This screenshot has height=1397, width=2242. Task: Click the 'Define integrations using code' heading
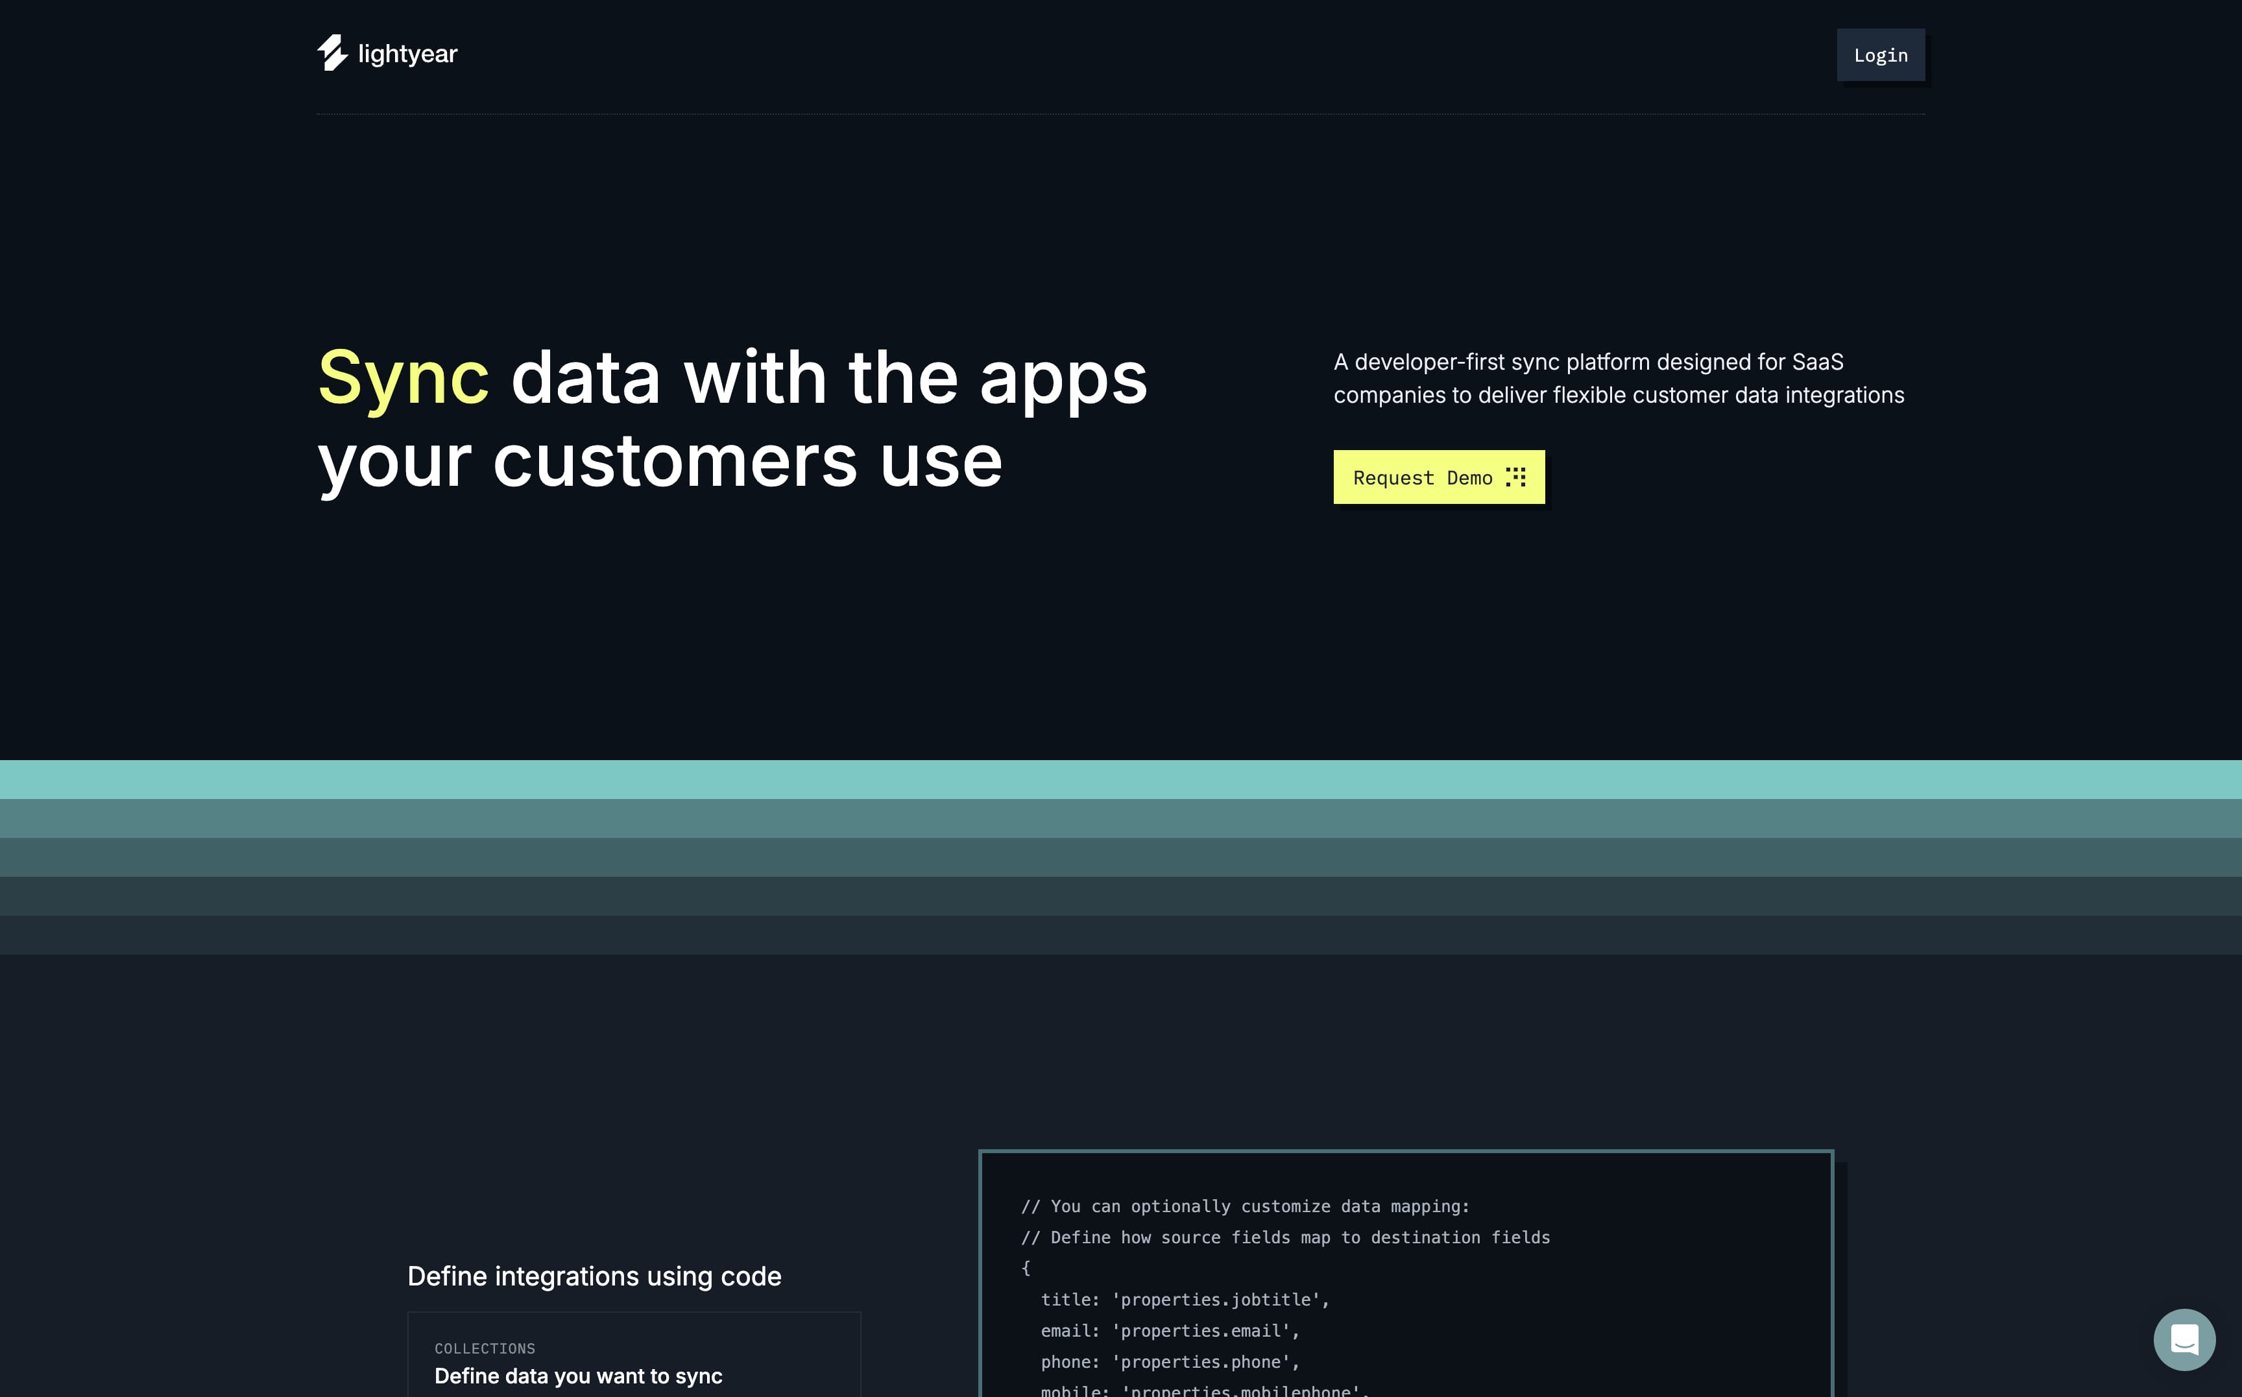coord(594,1276)
